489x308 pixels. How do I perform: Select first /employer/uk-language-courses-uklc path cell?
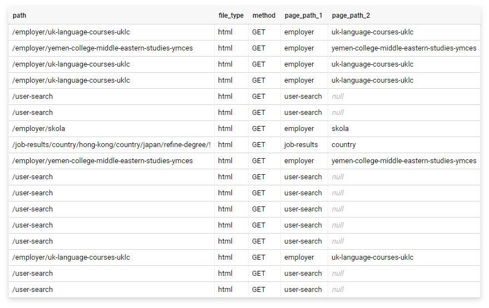tap(71, 32)
